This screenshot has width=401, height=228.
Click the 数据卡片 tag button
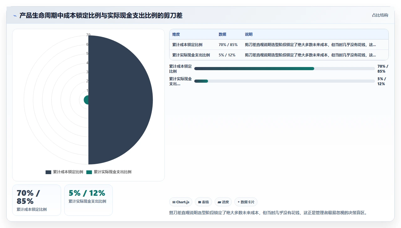coord(246,202)
